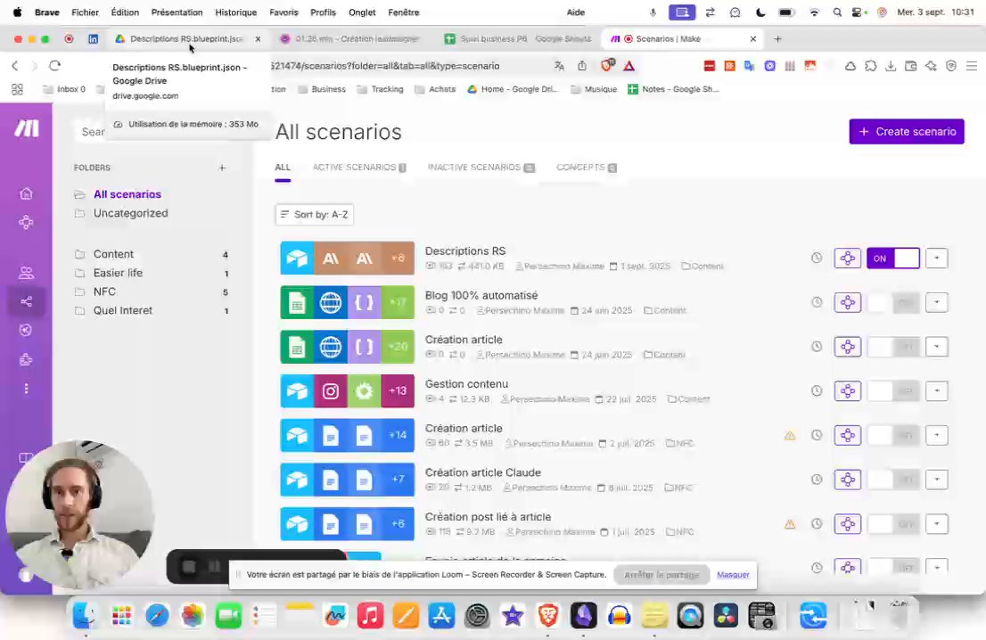Open the NFC folder
Viewport: 986px width, 640px height.
(x=104, y=291)
